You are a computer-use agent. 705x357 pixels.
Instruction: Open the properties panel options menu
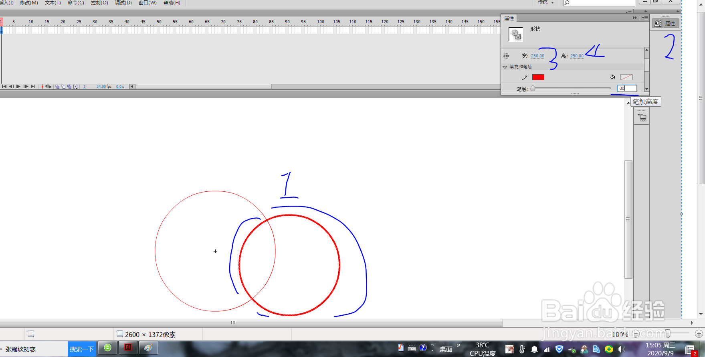click(644, 18)
